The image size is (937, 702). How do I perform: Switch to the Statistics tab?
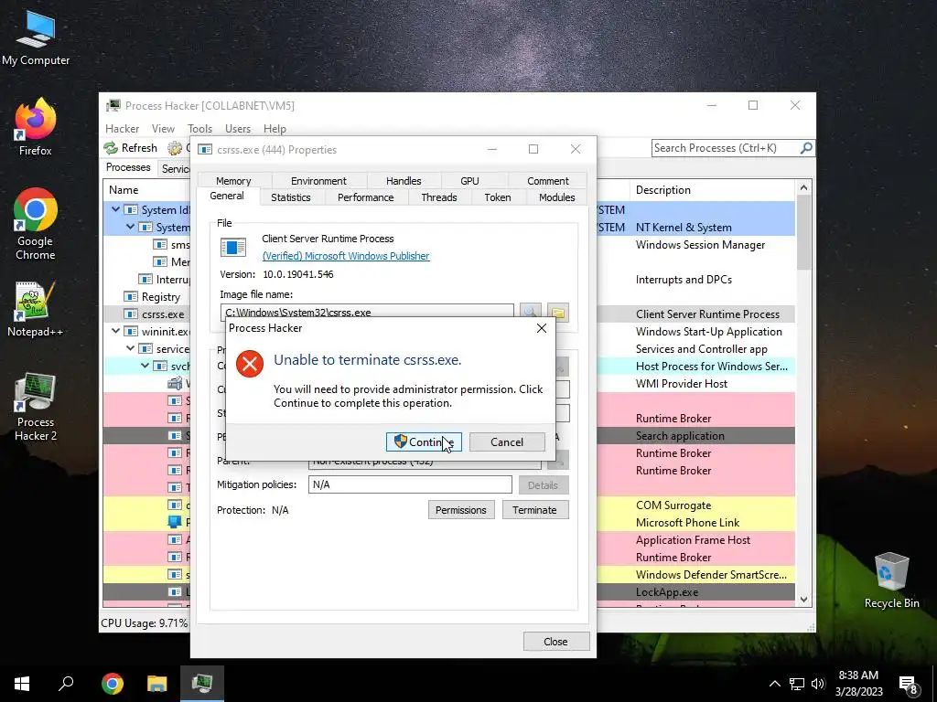[290, 197]
